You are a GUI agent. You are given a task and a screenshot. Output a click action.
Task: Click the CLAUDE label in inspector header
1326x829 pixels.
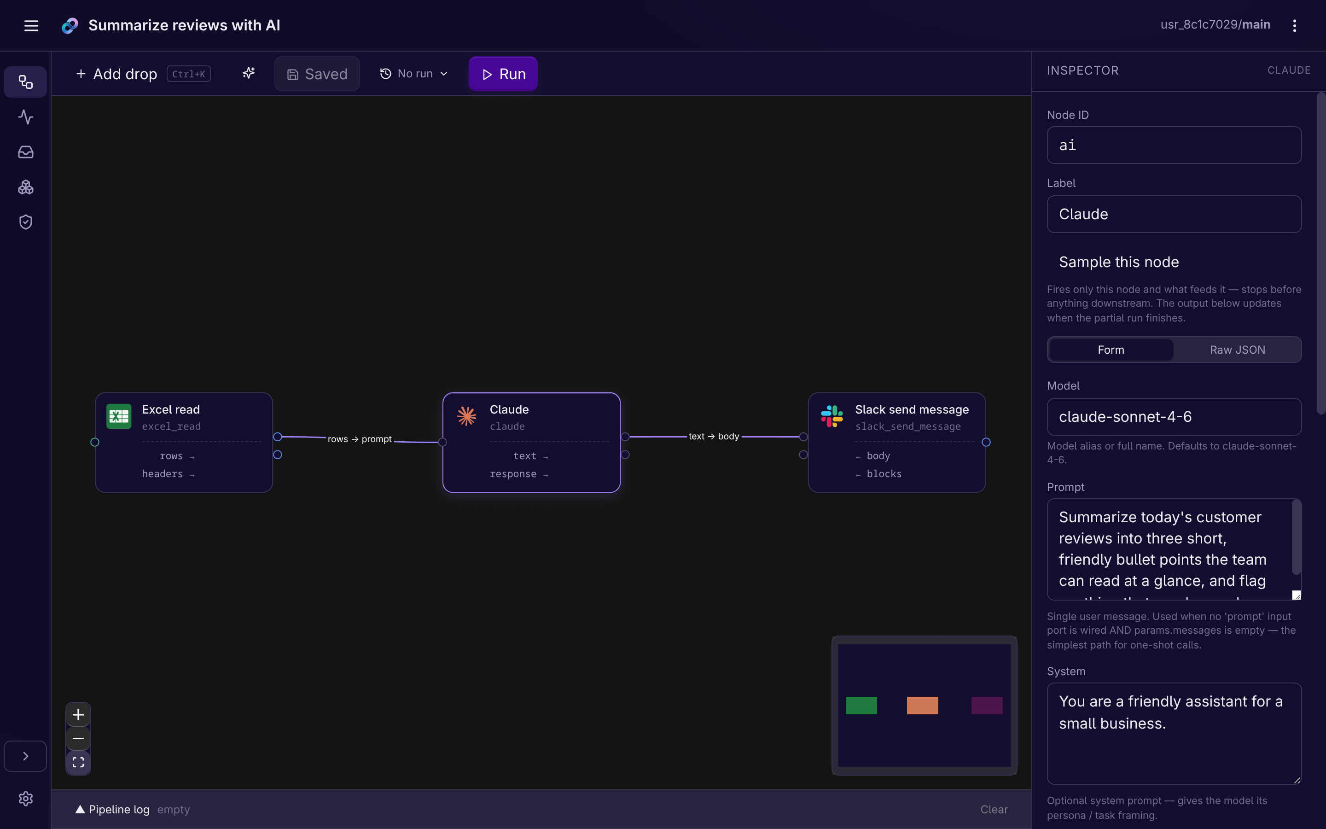click(x=1289, y=70)
